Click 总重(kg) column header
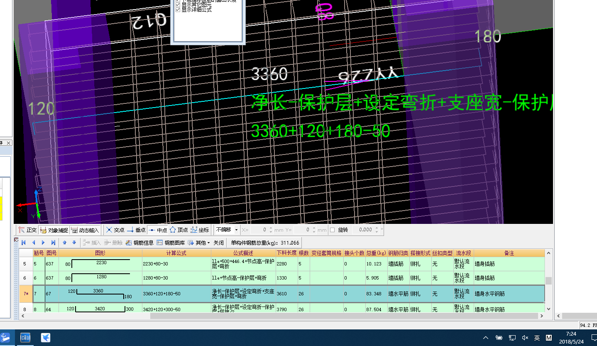The height and width of the screenshot is (346, 597). [x=376, y=253]
